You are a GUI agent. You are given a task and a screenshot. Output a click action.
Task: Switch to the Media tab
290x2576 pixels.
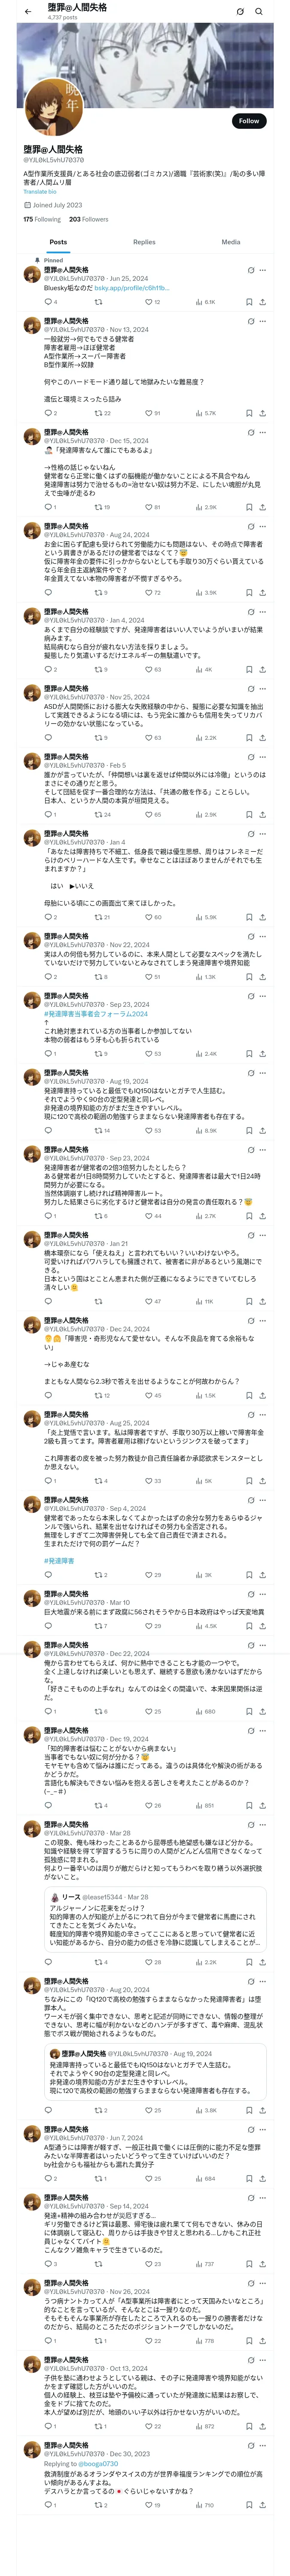click(x=231, y=242)
